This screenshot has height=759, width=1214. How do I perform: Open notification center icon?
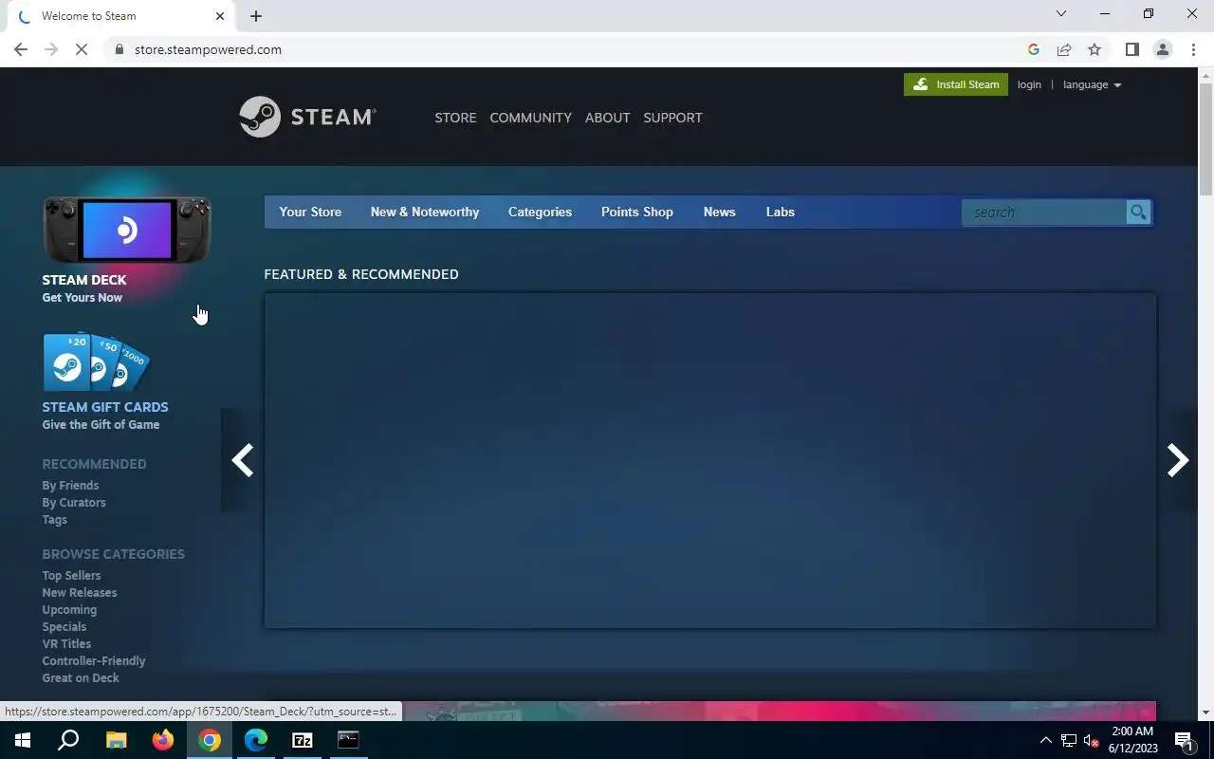click(x=1184, y=740)
